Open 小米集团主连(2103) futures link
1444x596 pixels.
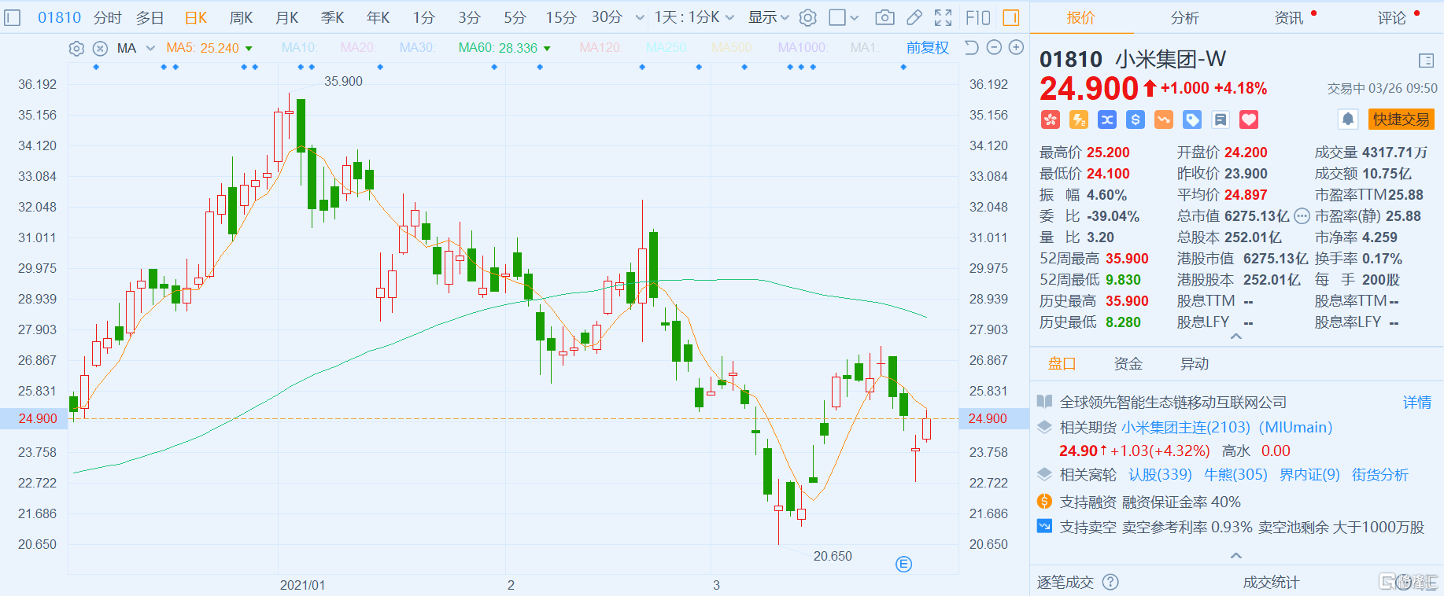(x=1185, y=428)
